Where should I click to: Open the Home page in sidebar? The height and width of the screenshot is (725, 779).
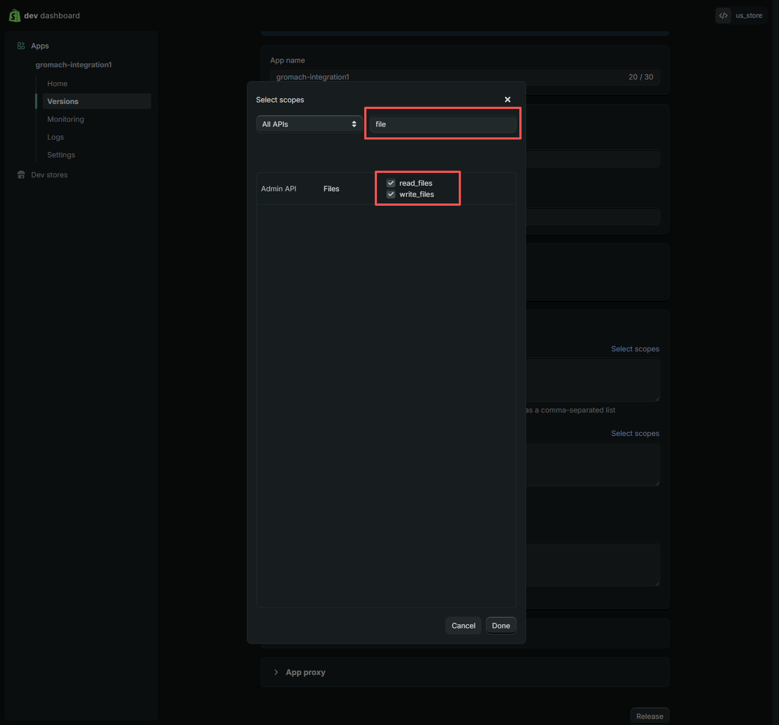pos(57,83)
